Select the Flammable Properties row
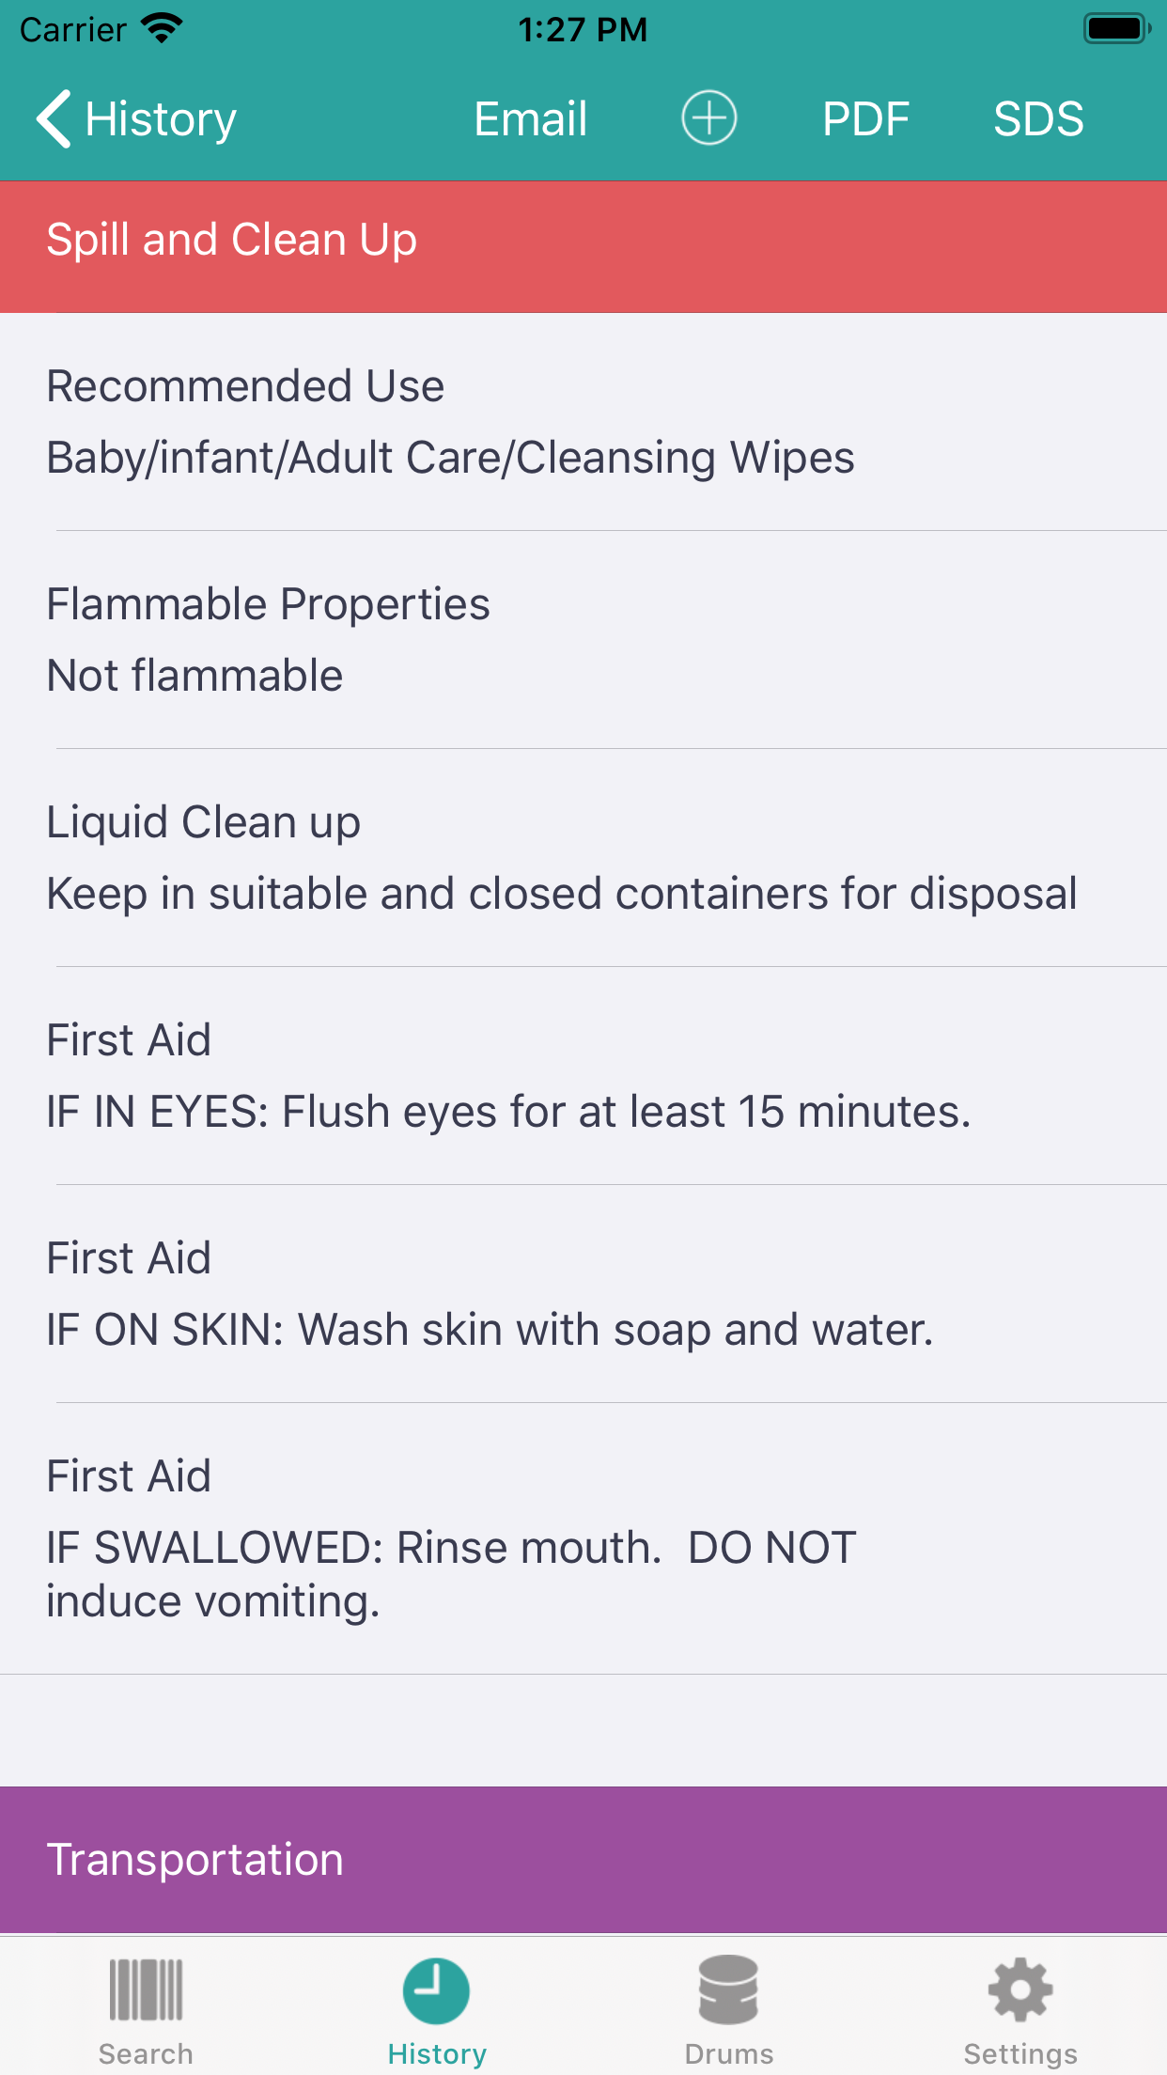The image size is (1167, 2075). coord(583,640)
